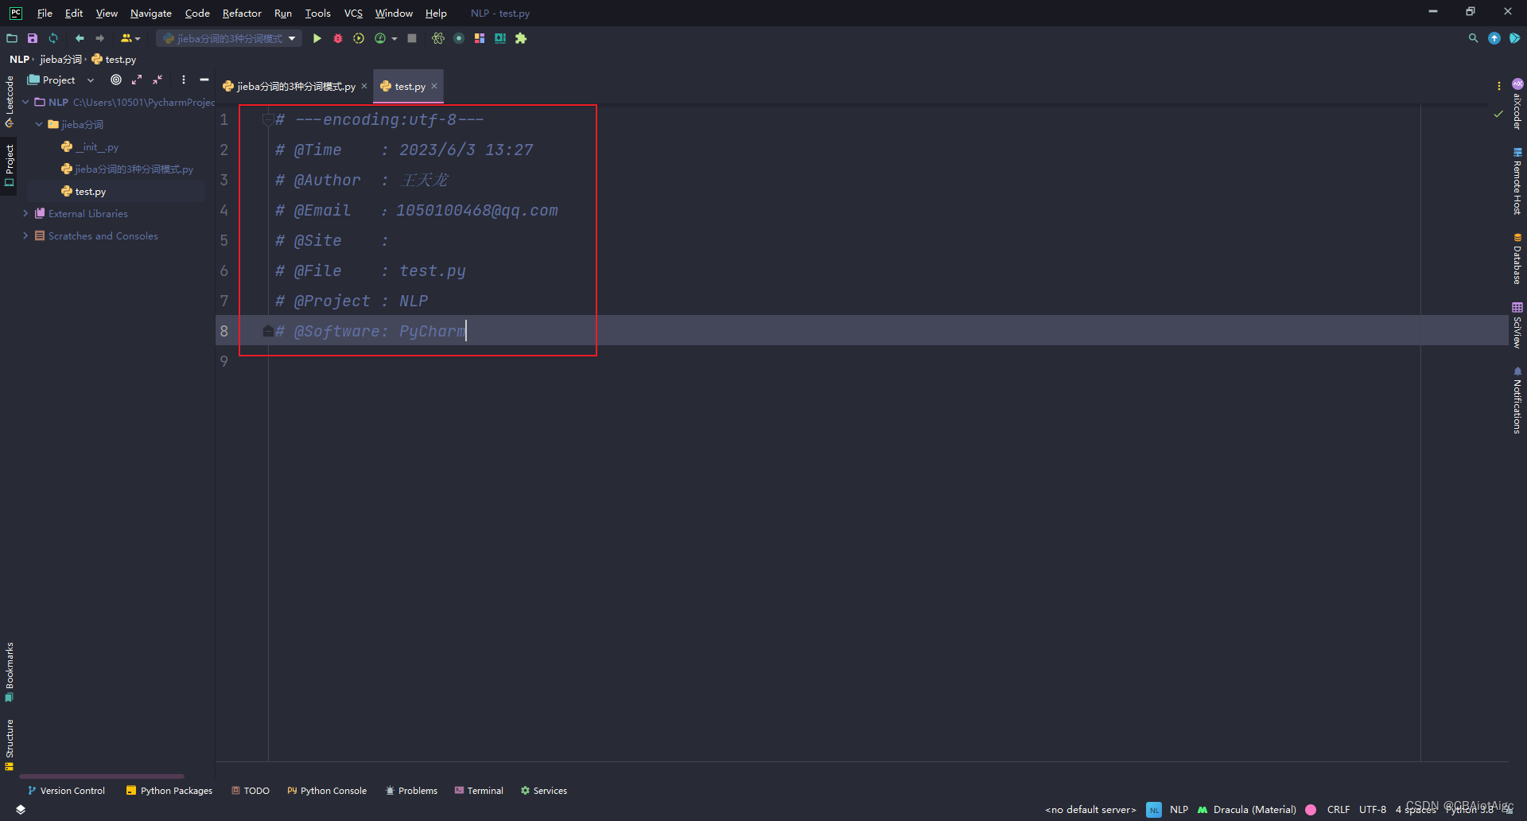Expand Scratches and Consoles node

pos(25,235)
